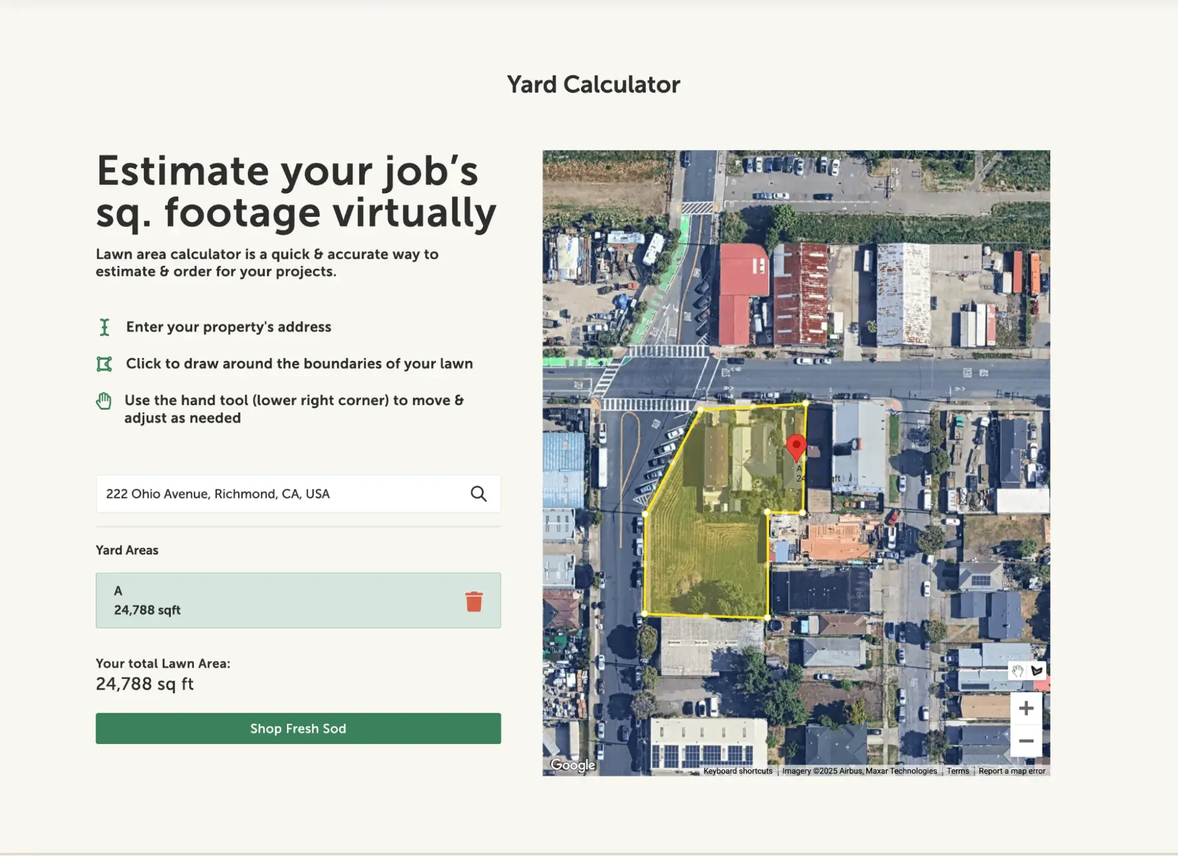Zoom out on the map
This screenshot has height=856, width=1178.
(x=1026, y=741)
